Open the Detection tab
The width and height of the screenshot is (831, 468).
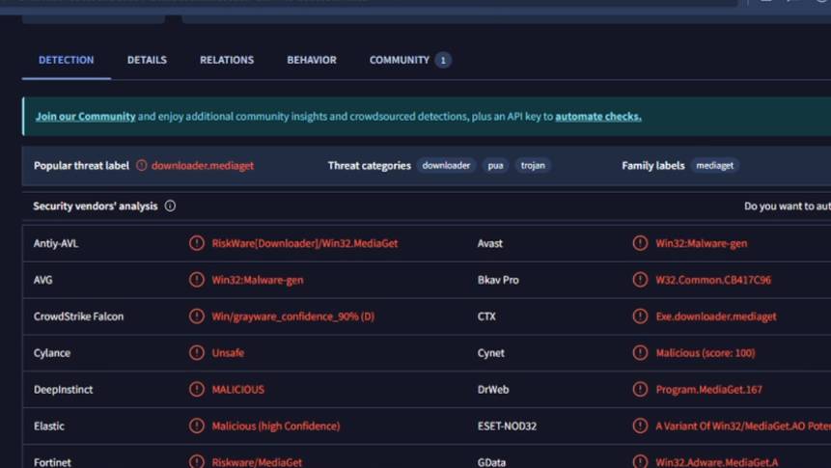67,60
